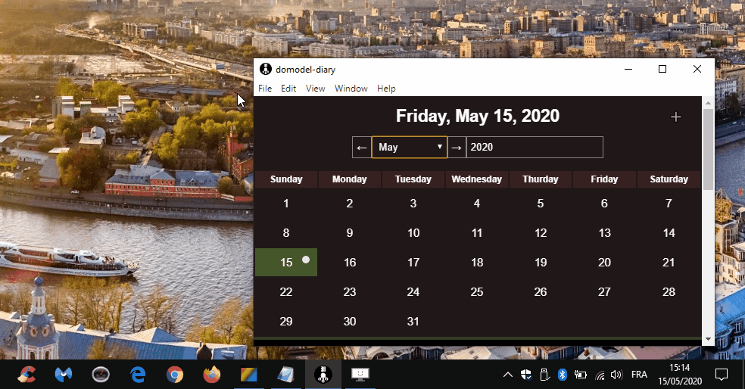Select day 28 in calendar
This screenshot has width=745, height=389.
click(x=669, y=291)
